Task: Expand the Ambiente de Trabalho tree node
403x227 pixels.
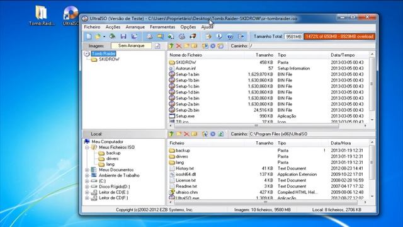Action: click(x=87, y=175)
